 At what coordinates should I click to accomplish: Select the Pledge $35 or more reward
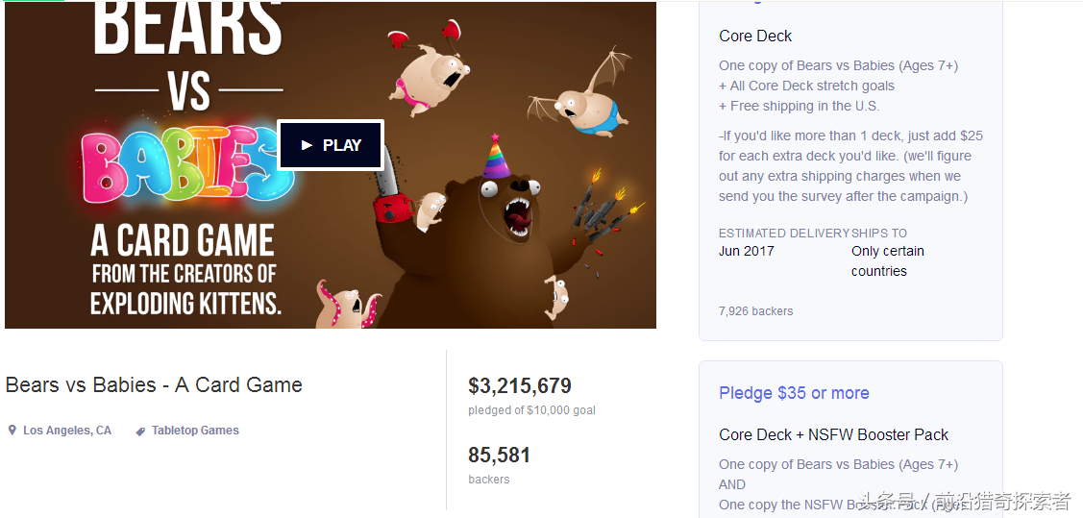pos(794,393)
